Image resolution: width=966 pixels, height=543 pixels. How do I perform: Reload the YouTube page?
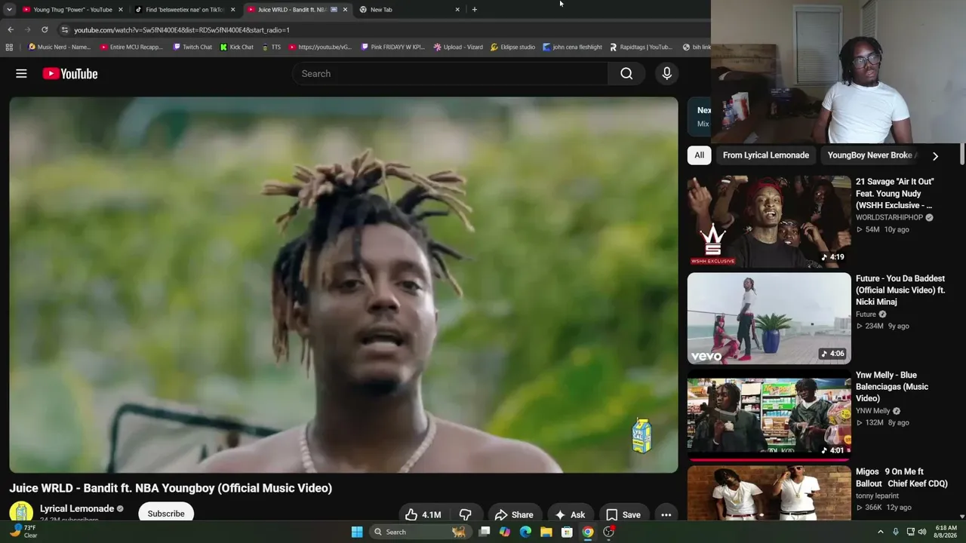click(x=45, y=29)
